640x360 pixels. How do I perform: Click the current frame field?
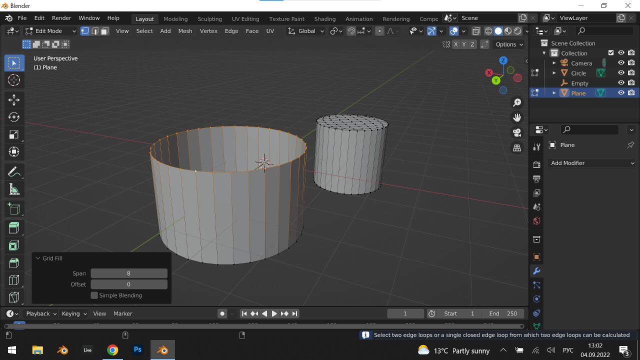405,313
